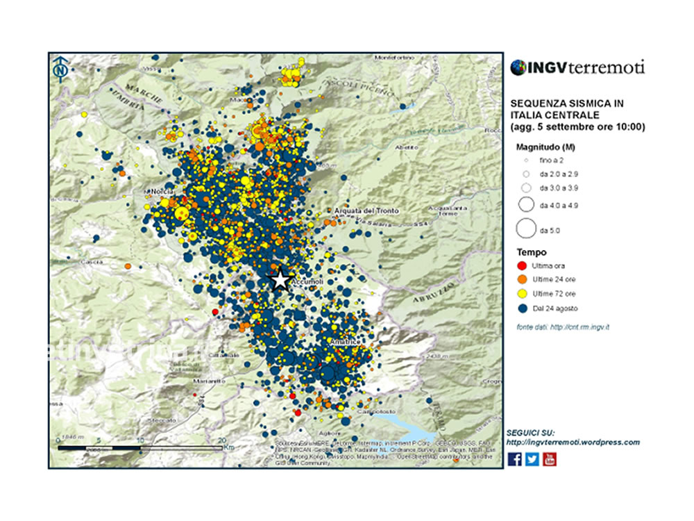Click the 'Ultima ora' legend label

548,266
